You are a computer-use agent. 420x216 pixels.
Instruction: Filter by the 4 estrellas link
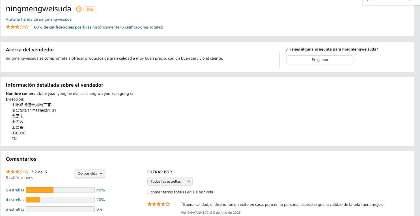(15, 200)
